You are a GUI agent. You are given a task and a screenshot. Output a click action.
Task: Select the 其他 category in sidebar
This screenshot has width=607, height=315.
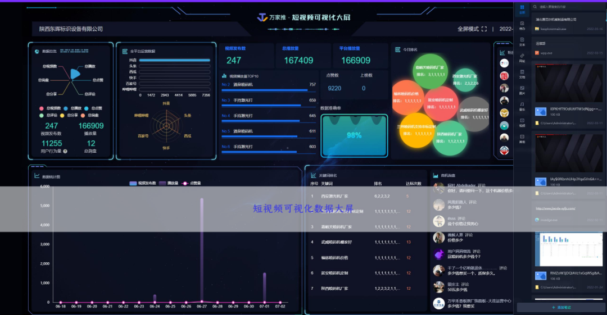coord(522,138)
